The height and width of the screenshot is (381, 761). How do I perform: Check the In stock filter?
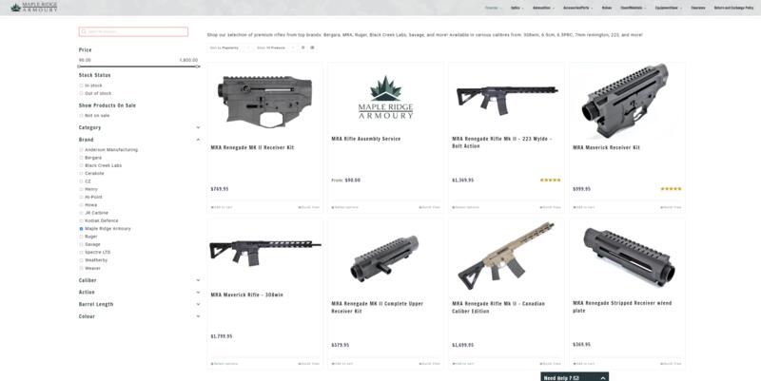(x=81, y=86)
